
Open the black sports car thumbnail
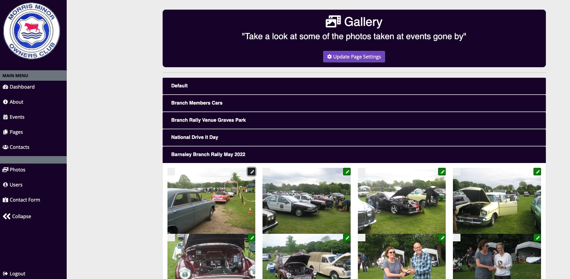402,201
